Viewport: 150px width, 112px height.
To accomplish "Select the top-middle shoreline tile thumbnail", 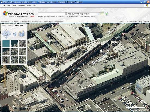I will [14, 44].
